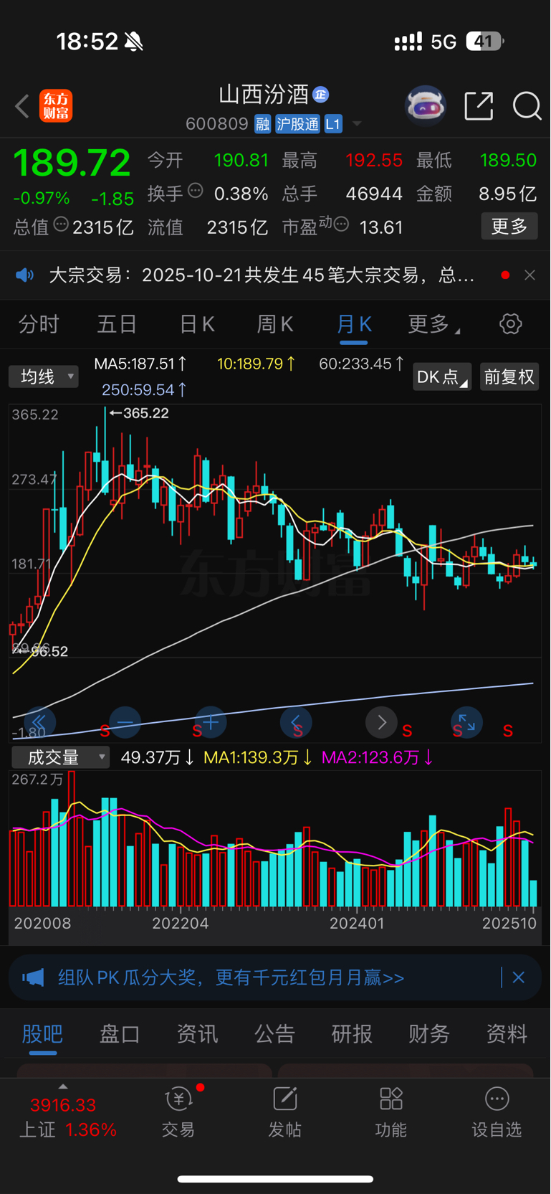Expand the 上证 index bar arrow
Image resolution: width=551 pixels, height=1194 pixels.
pos(63,1086)
